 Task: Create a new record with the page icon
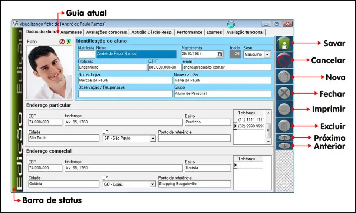point(284,77)
